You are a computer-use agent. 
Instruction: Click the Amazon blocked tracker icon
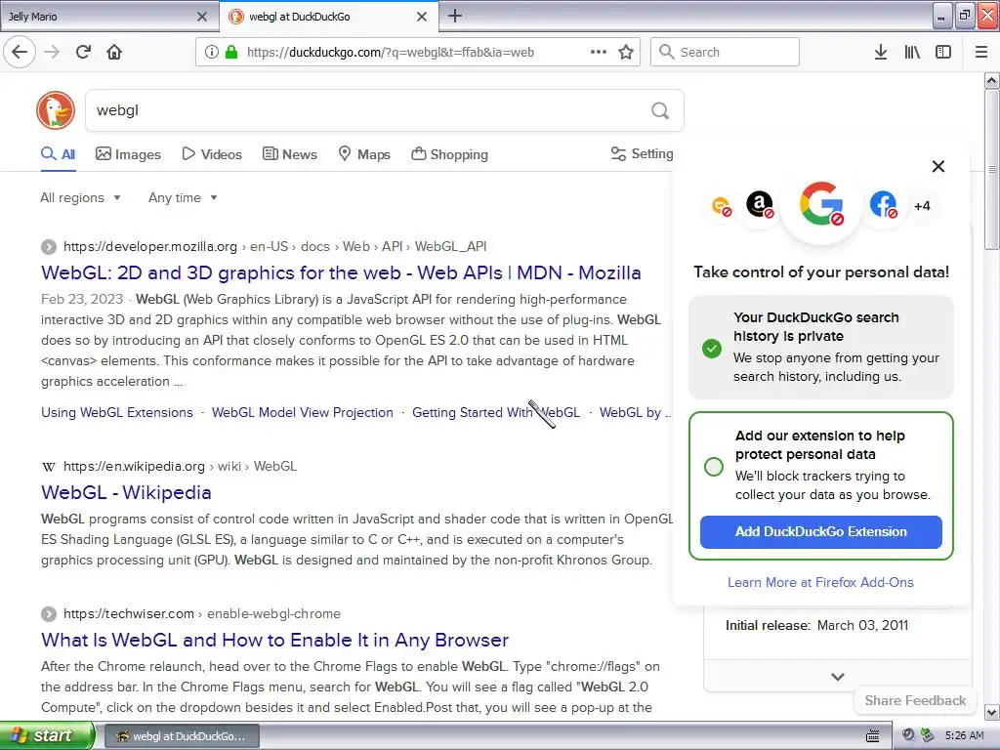click(760, 205)
